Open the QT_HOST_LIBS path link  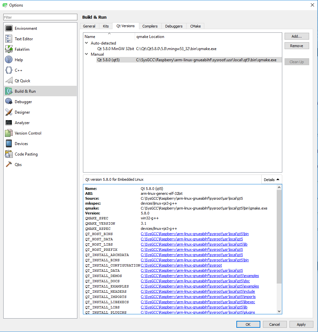point(194,244)
